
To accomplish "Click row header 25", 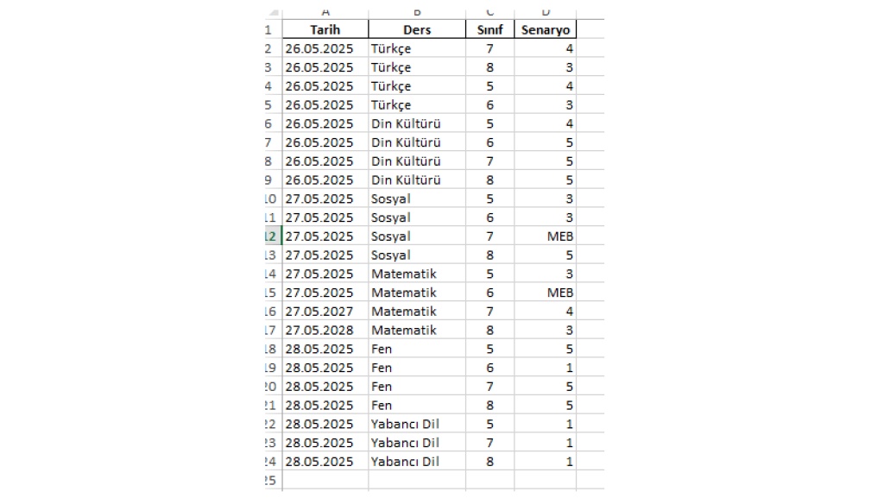I will tap(271, 481).
